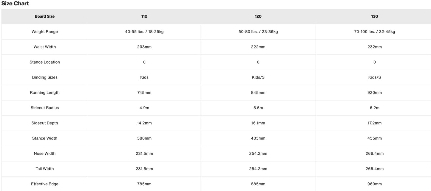This screenshot has height=191, width=431.
Task: Select the Kids binding size for 110
Action: click(x=144, y=77)
